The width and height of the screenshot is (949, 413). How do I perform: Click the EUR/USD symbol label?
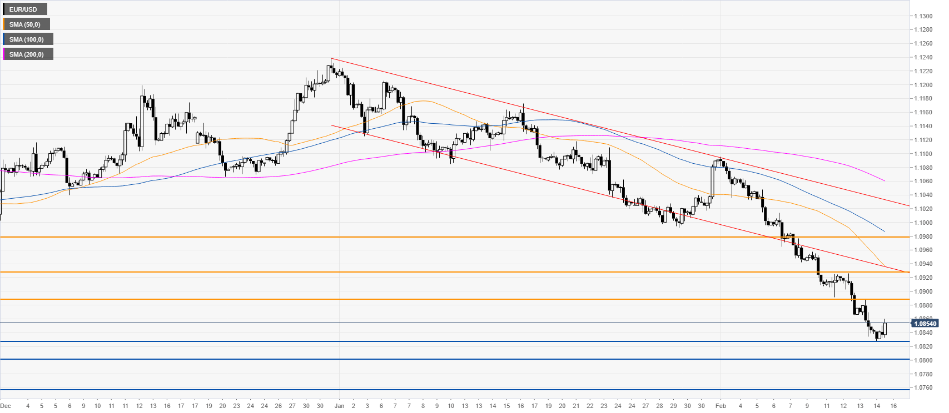tap(24, 9)
